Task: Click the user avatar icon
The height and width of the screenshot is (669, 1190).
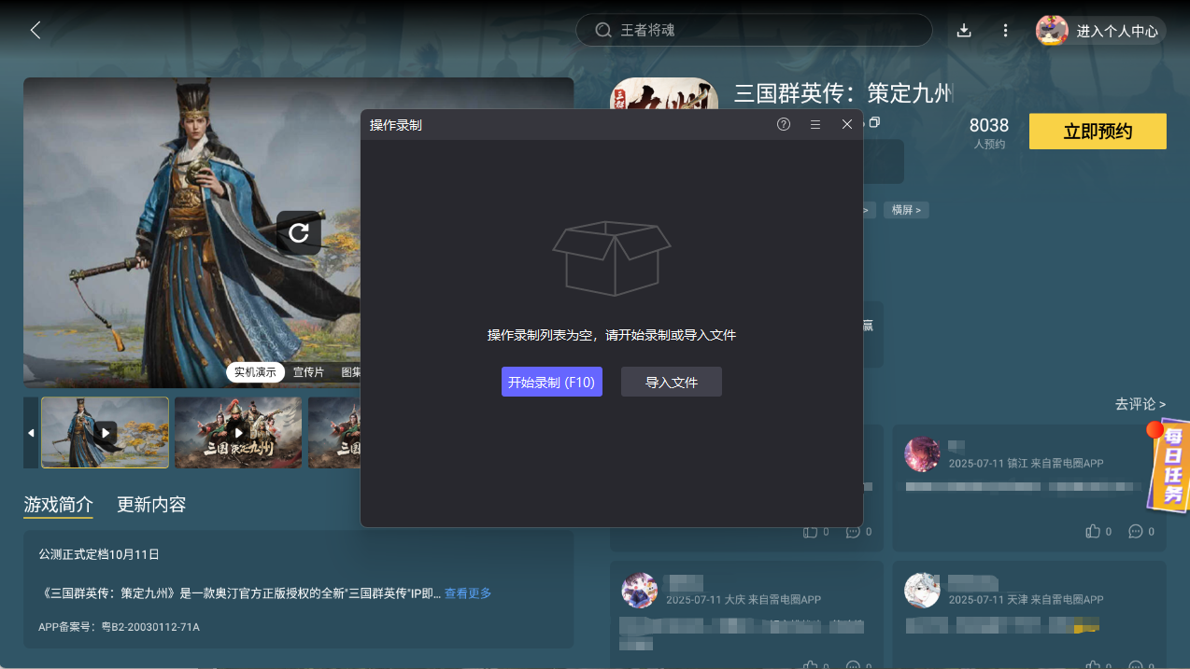Action: [1052, 30]
